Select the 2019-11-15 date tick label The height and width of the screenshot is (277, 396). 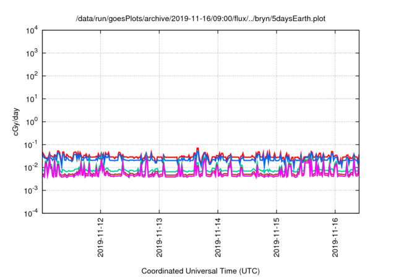(x=277, y=237)
